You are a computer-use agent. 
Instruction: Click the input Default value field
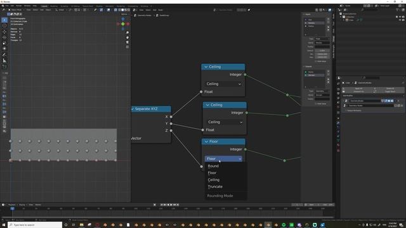pos(322,51)
